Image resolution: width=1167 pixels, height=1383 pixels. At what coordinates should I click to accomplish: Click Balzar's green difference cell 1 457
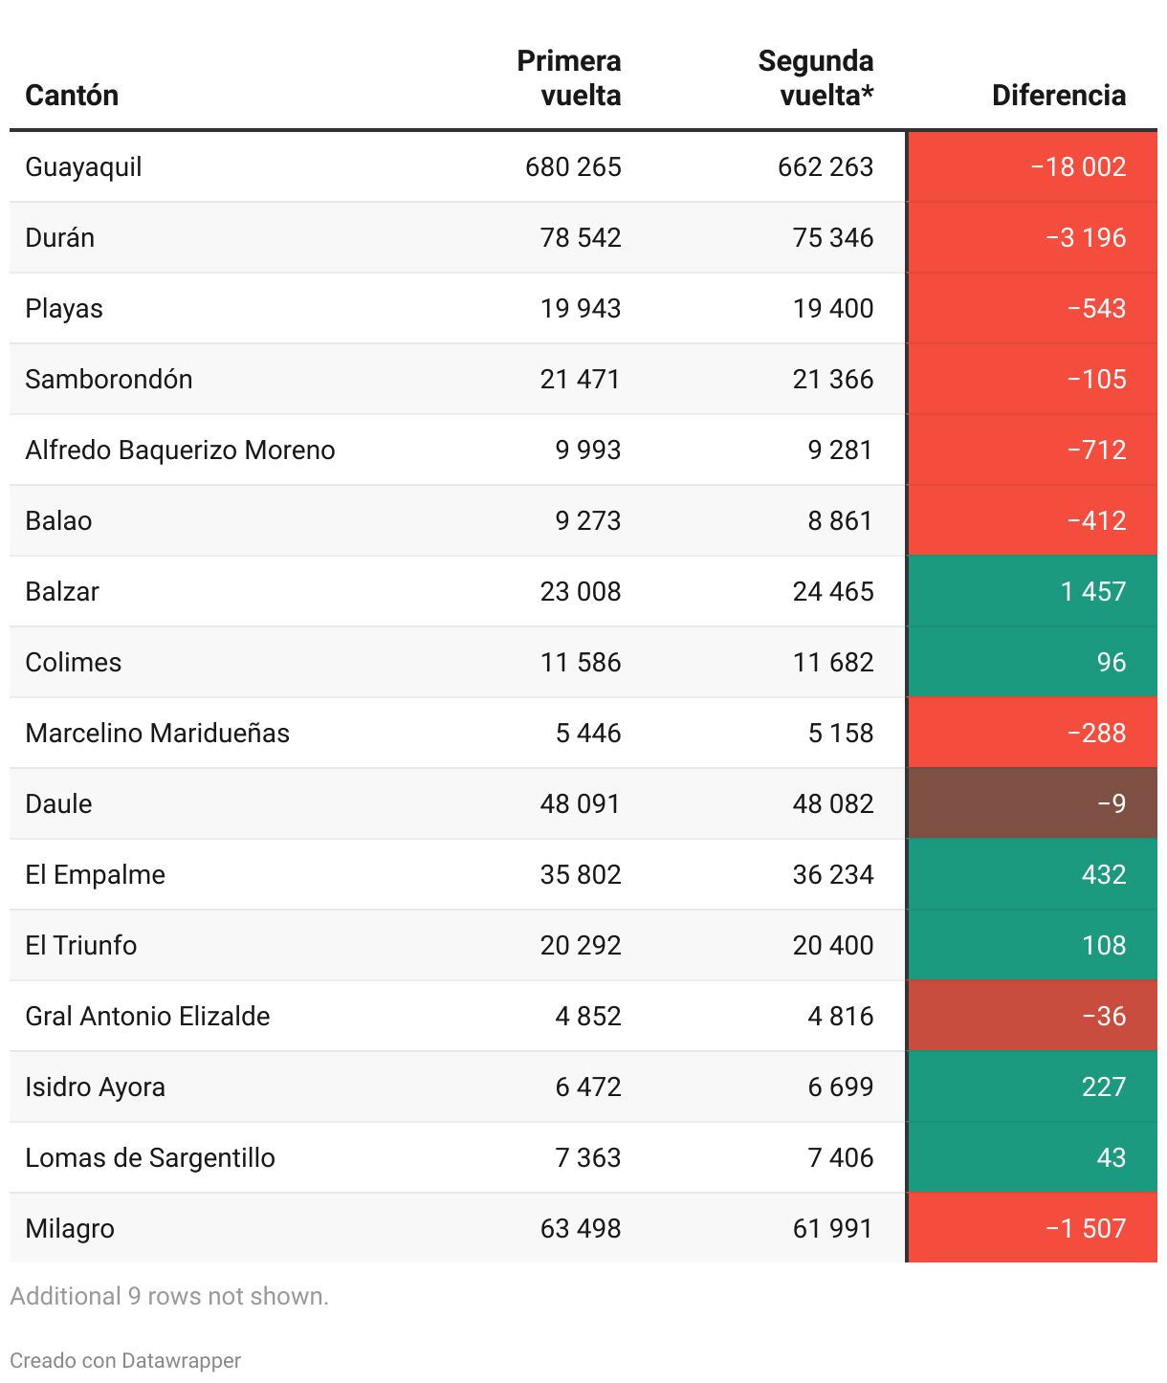1092,592
